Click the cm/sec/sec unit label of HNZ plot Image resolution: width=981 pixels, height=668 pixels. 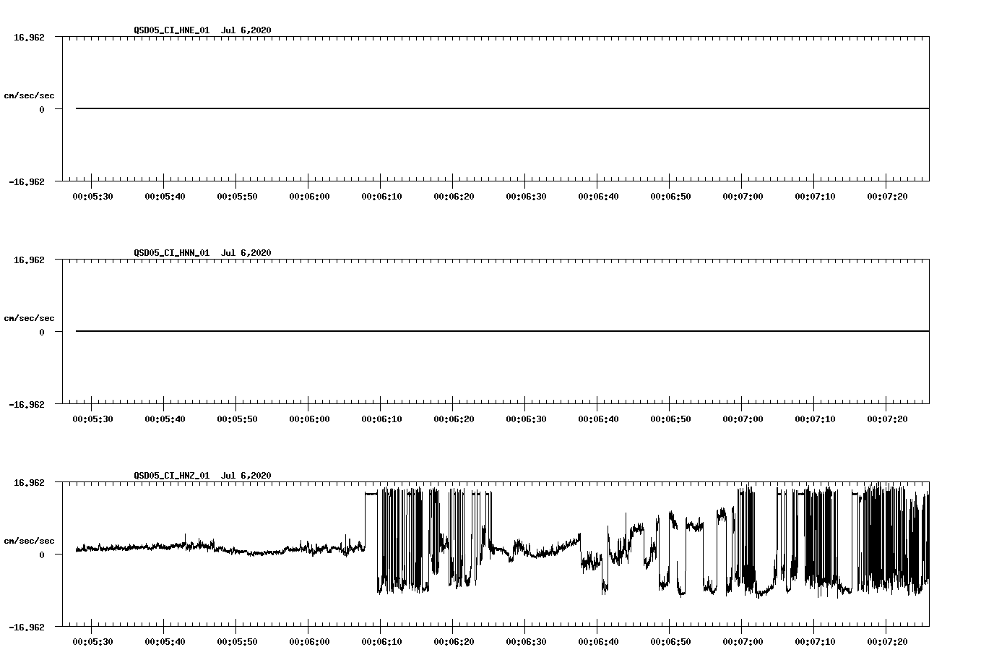29,541
